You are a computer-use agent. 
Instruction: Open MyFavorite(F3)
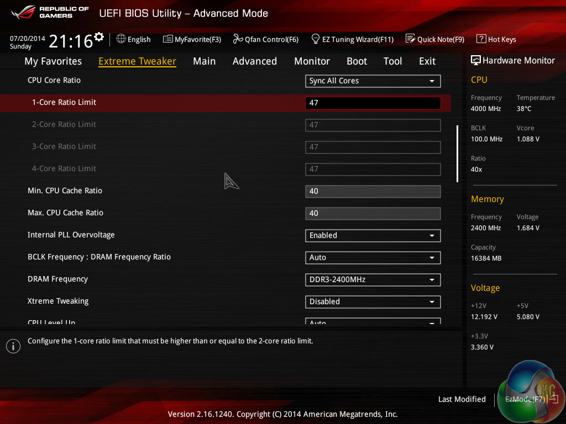[192, 39]
